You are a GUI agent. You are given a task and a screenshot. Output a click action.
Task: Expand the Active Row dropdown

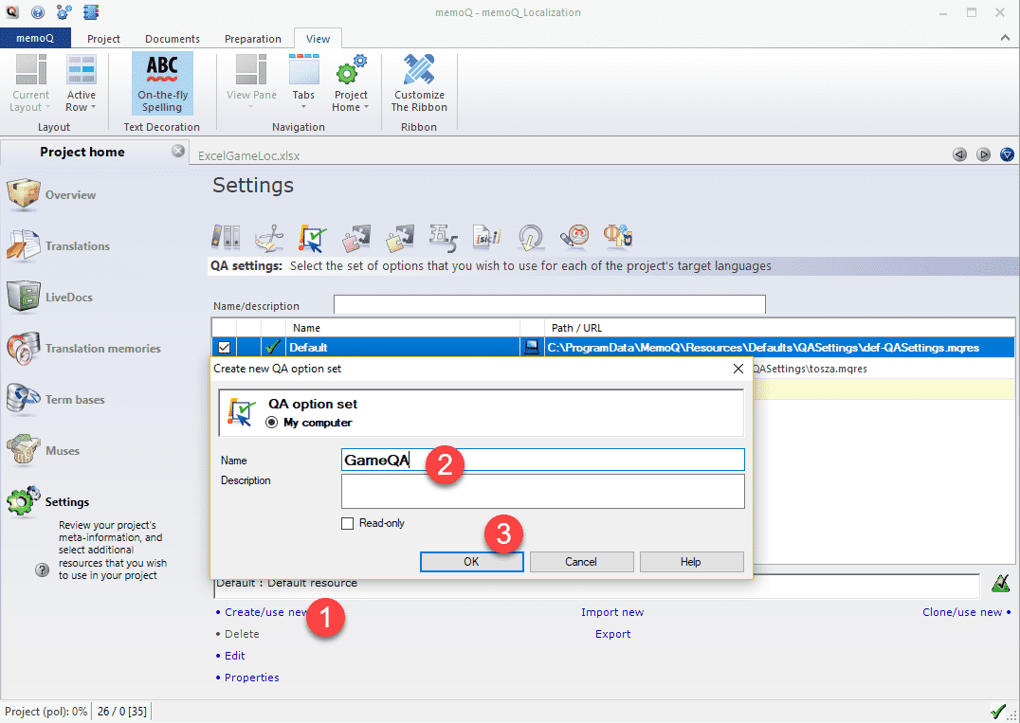tap(82, 84)
